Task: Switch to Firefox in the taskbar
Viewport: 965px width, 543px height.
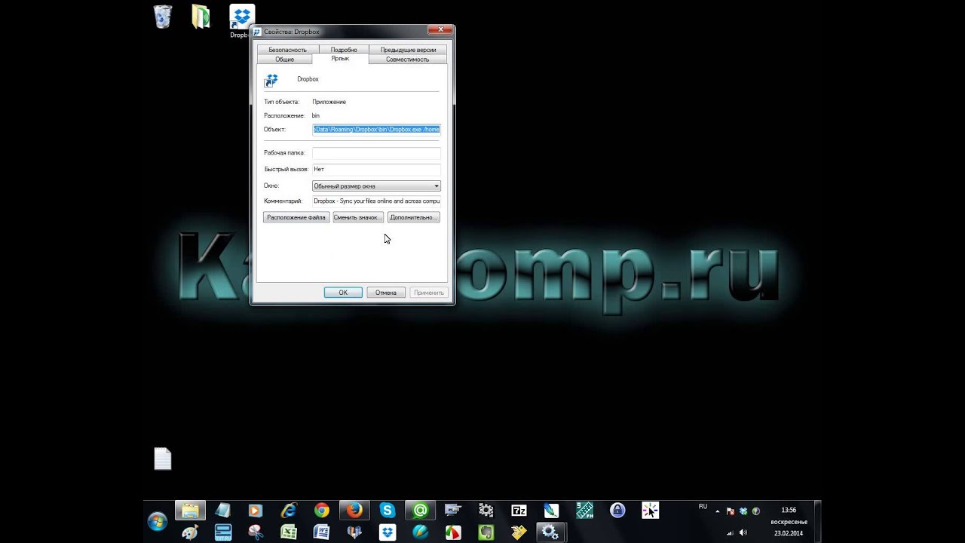Action: pyautogui.click(x=354, y=511)
